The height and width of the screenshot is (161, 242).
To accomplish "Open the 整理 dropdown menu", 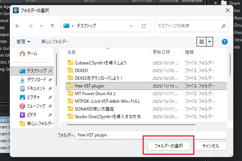I will coord(23,42).
